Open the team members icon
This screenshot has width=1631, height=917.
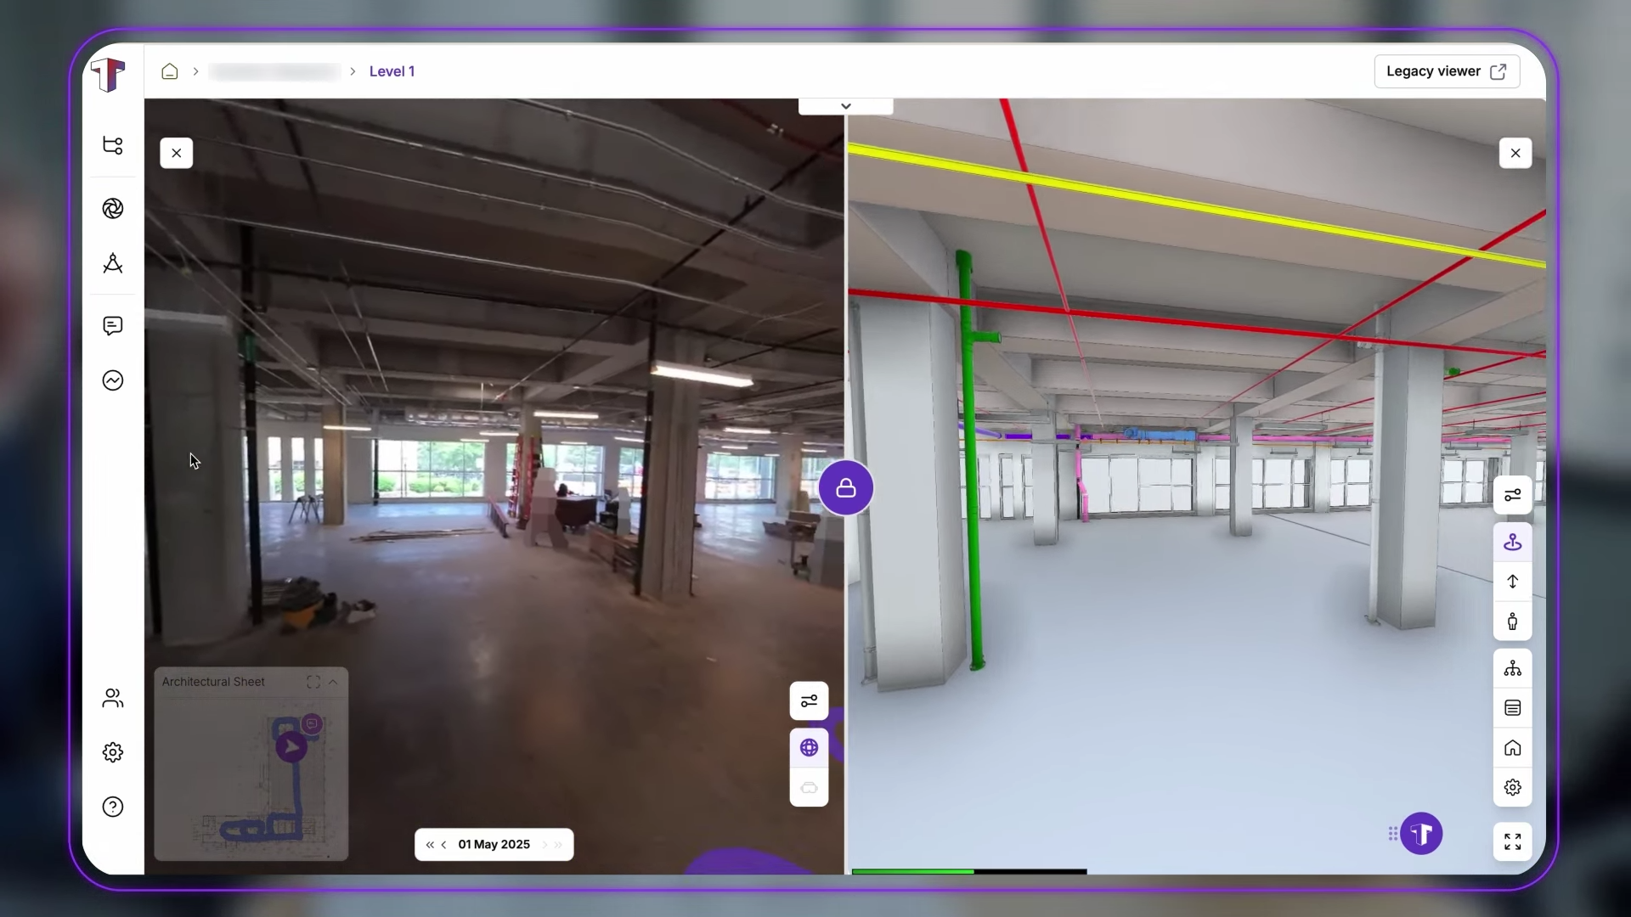click(x=112, y=698)
